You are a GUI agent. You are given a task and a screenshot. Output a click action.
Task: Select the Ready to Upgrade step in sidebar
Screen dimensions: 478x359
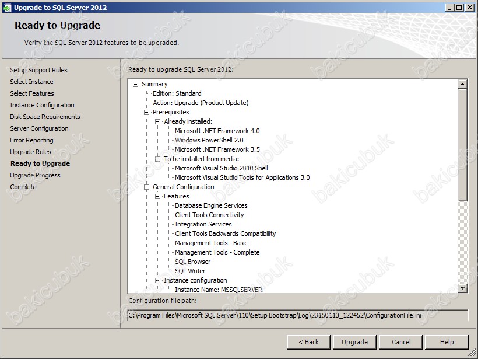pos(40,163)
